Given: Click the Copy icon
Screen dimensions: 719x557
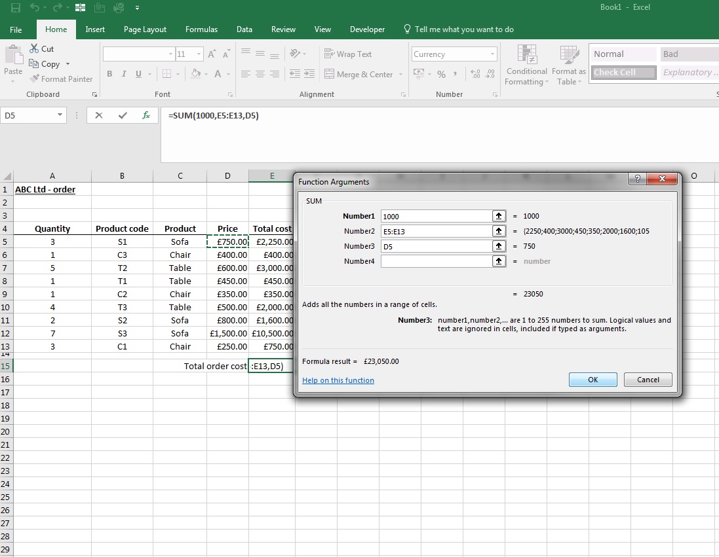Looking at the screenshot, I should pyautogui.click(x=33, y=63).
